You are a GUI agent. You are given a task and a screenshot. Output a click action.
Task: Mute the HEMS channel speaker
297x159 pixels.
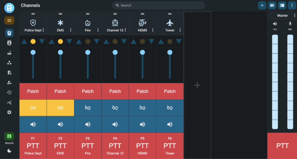tap(142, 124)
